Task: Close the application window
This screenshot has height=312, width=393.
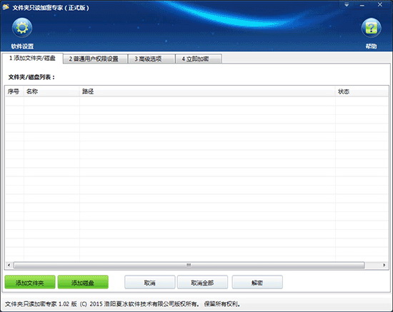Action: point(379,5)
